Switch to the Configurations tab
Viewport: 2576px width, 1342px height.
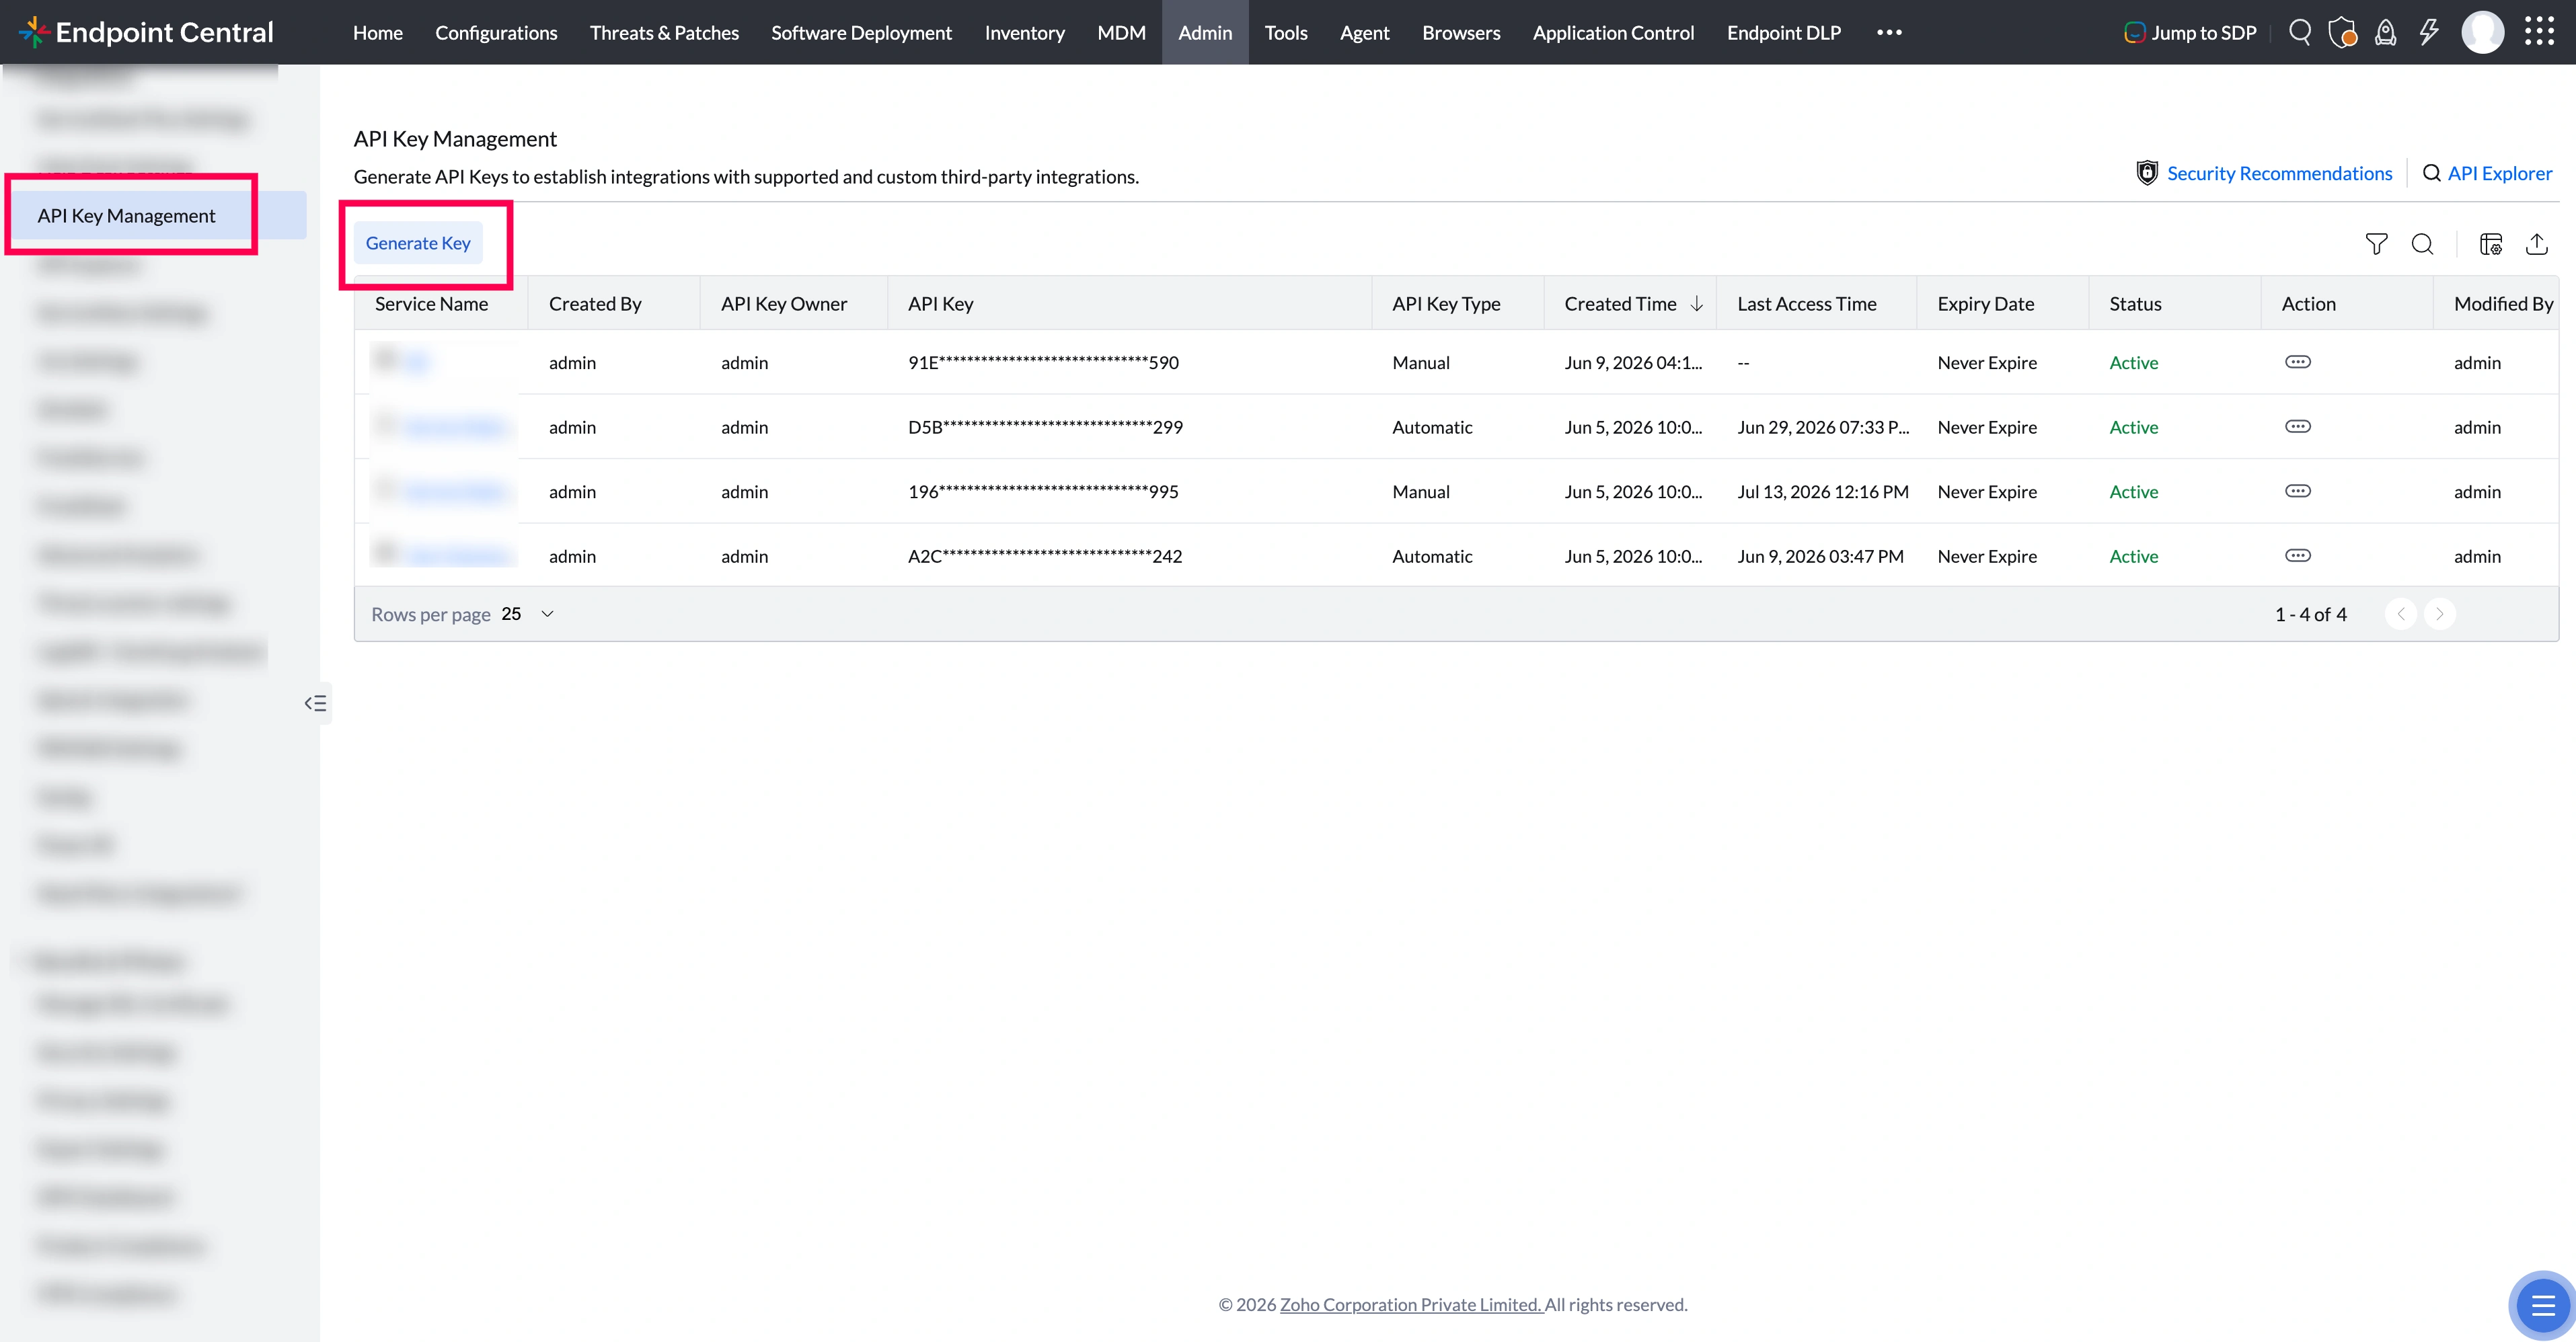tap(496, 32)
